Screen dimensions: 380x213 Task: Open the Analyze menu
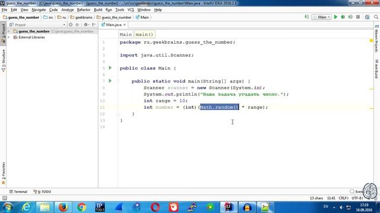[x=67, y=9]
